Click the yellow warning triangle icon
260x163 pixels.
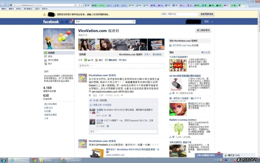click(x=44, y=15)
